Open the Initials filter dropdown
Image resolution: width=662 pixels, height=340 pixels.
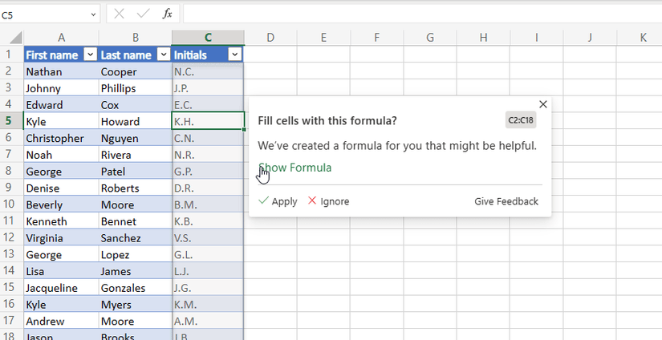pyautogui.click(x=235, y=55)
